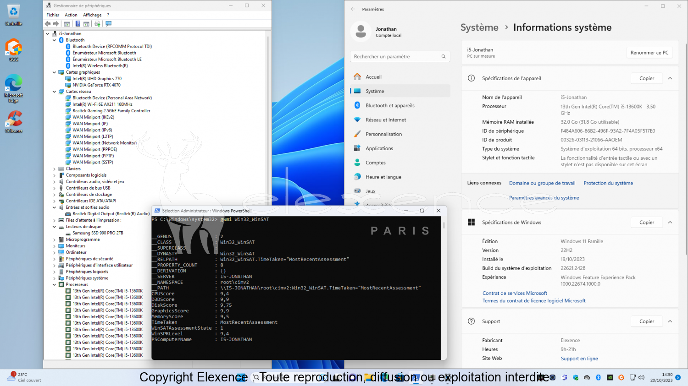Go to Accueil in Paramètres sidebar
Image resolution: width=688 pixels, height=386 pixels.
pyautogui.click(x=400, y=77)
